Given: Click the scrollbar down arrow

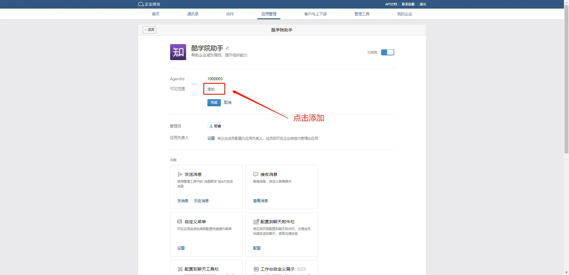Looking at the screenshot, I should pos(566,272).
